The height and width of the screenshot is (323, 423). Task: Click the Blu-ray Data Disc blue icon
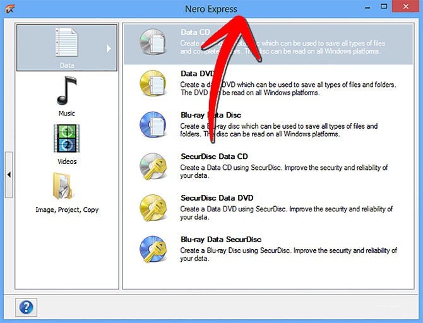(153, 125)
